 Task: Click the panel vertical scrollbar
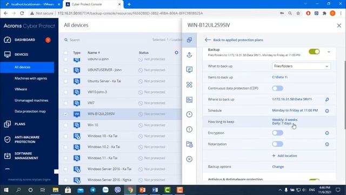tap(345, 95)
